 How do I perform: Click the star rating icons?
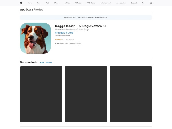pos(58,39)
